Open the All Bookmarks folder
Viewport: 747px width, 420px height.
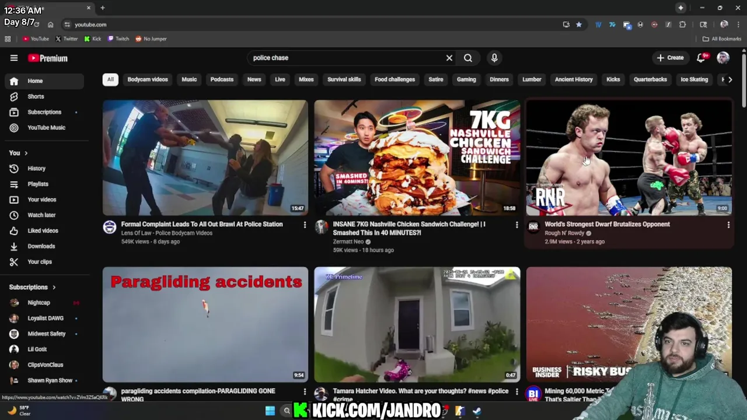(722, 38)
